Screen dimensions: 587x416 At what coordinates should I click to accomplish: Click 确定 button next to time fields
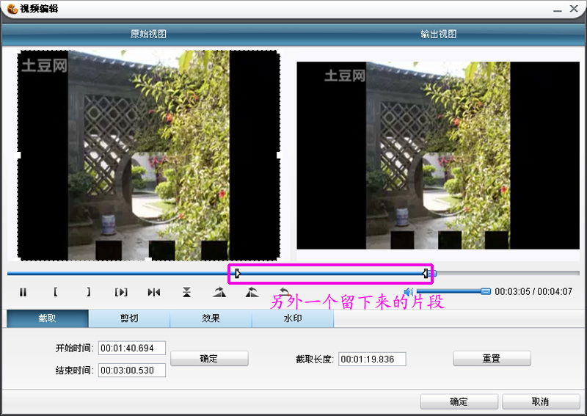[209, 358]
